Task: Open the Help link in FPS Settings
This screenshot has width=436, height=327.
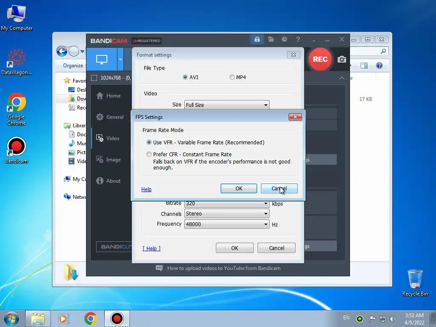Action: pos(146,189)
